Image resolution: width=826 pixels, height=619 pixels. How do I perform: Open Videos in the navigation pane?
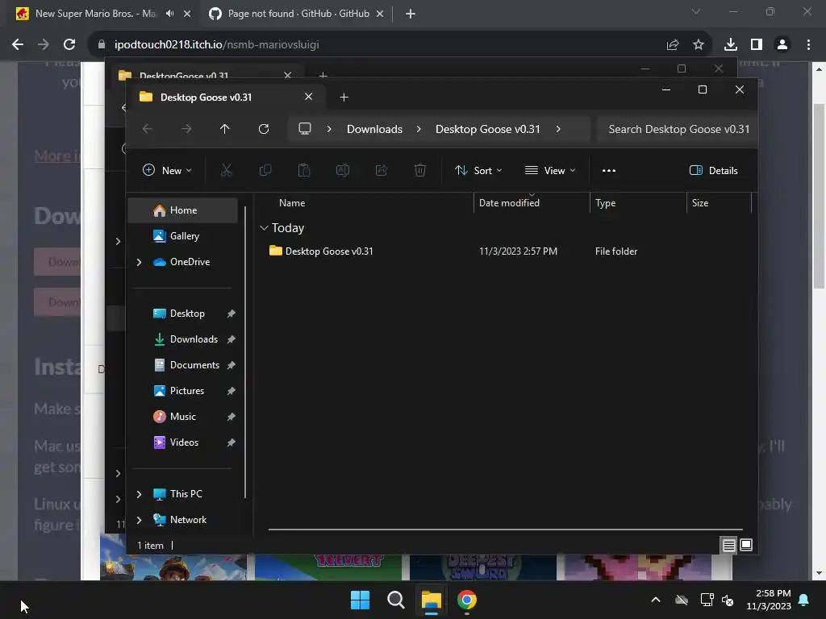[183, 442]
